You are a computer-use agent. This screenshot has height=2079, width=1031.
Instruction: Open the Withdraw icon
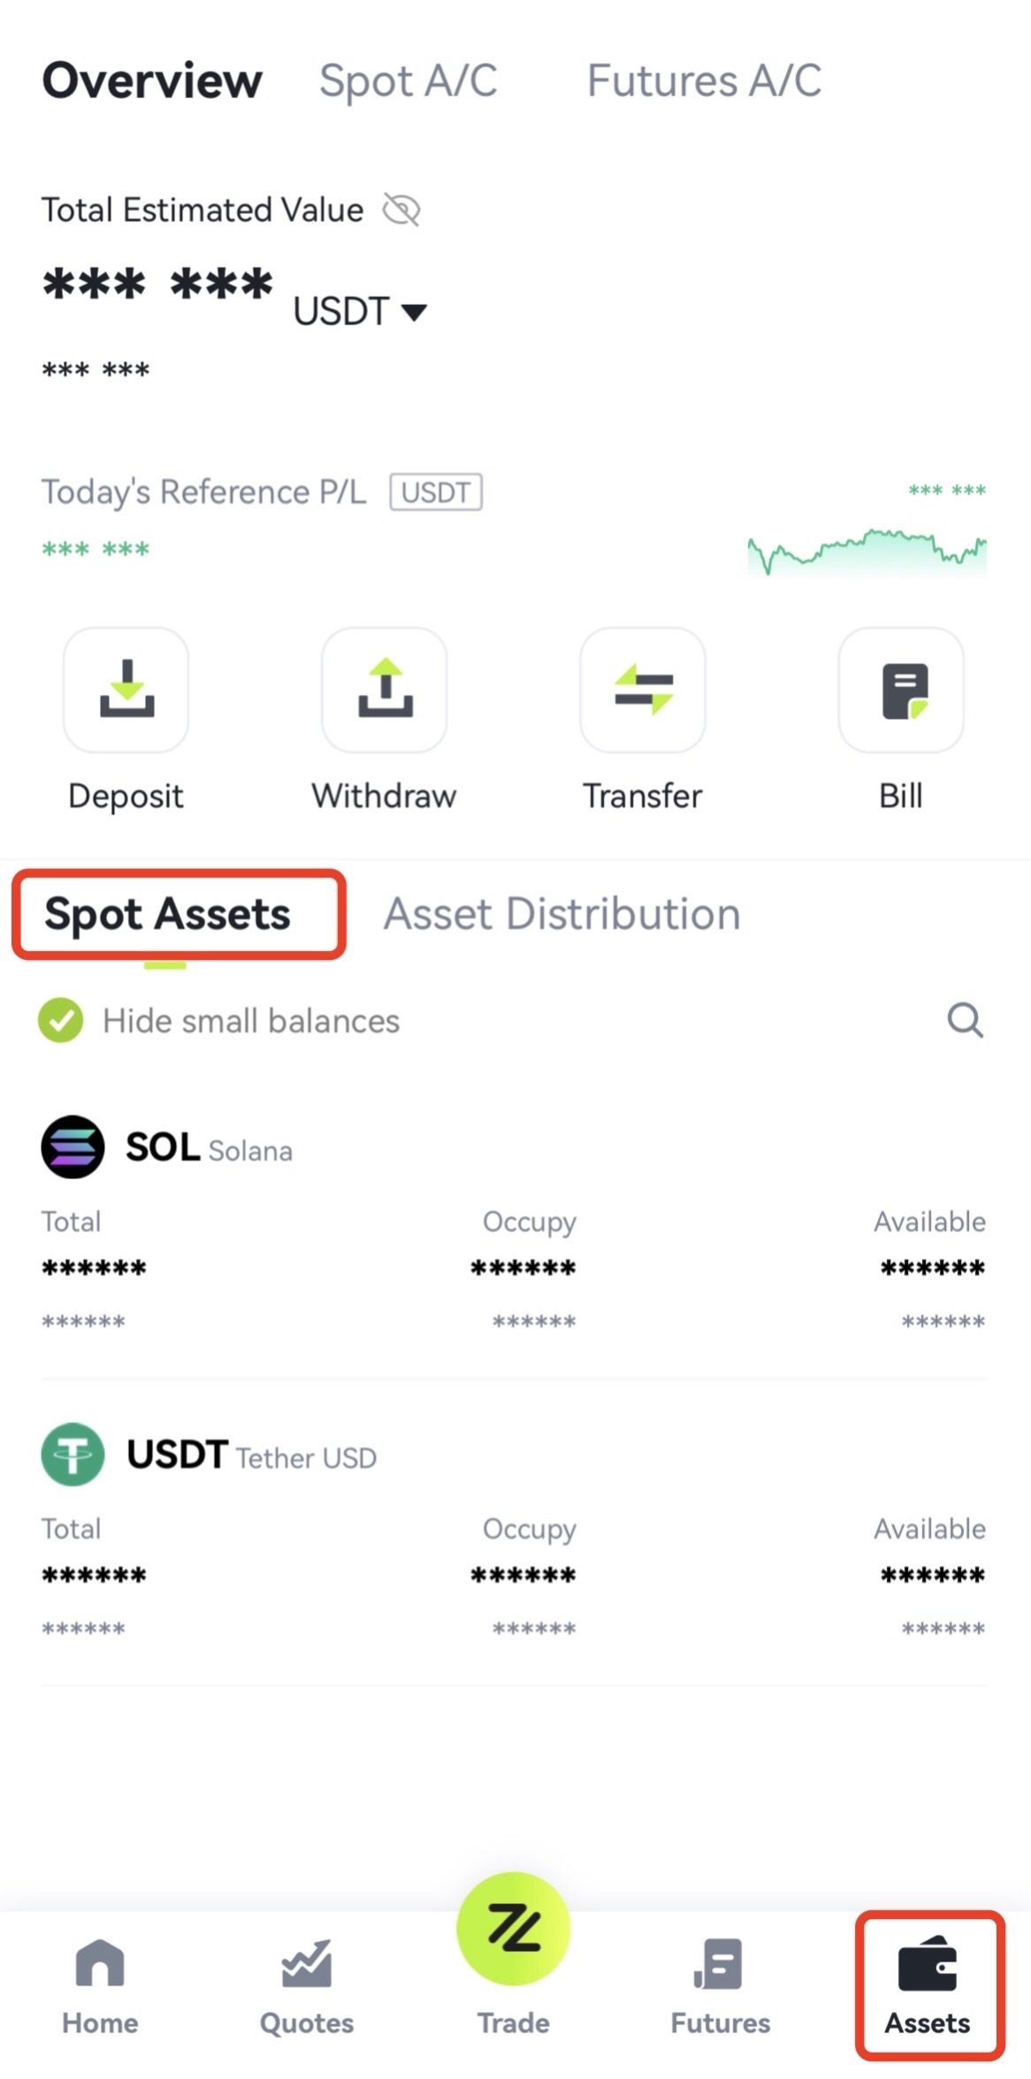pyautogui.click(x=384, y=690)
